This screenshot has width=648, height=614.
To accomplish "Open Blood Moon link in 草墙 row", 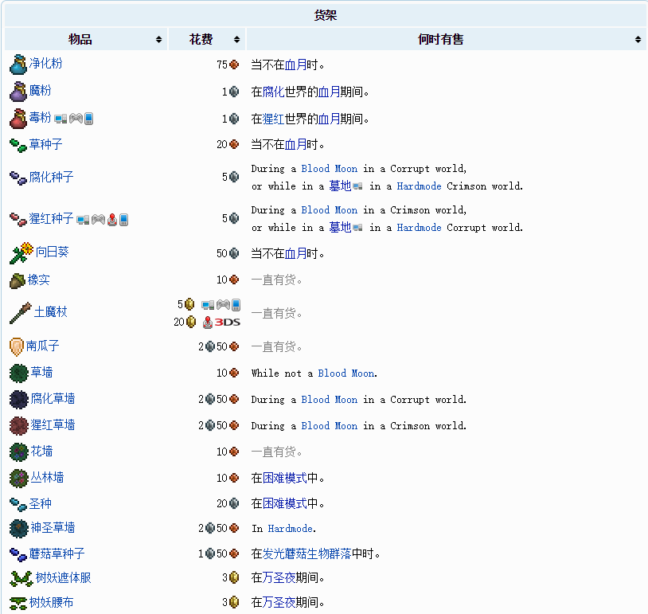I will point(346,373).
